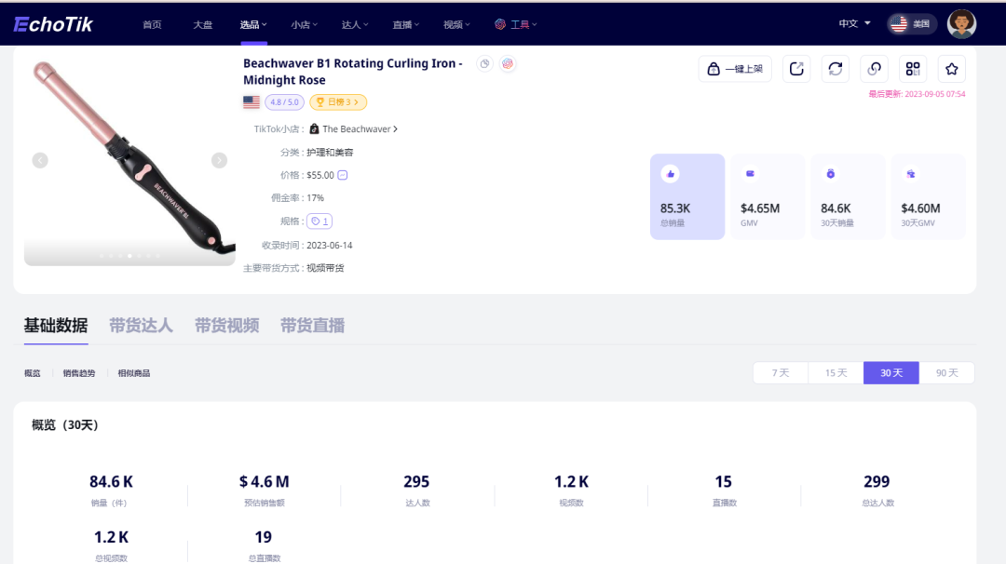Click the price trend chart icon
1006x564 pixels.
click(x=343, y=175)
